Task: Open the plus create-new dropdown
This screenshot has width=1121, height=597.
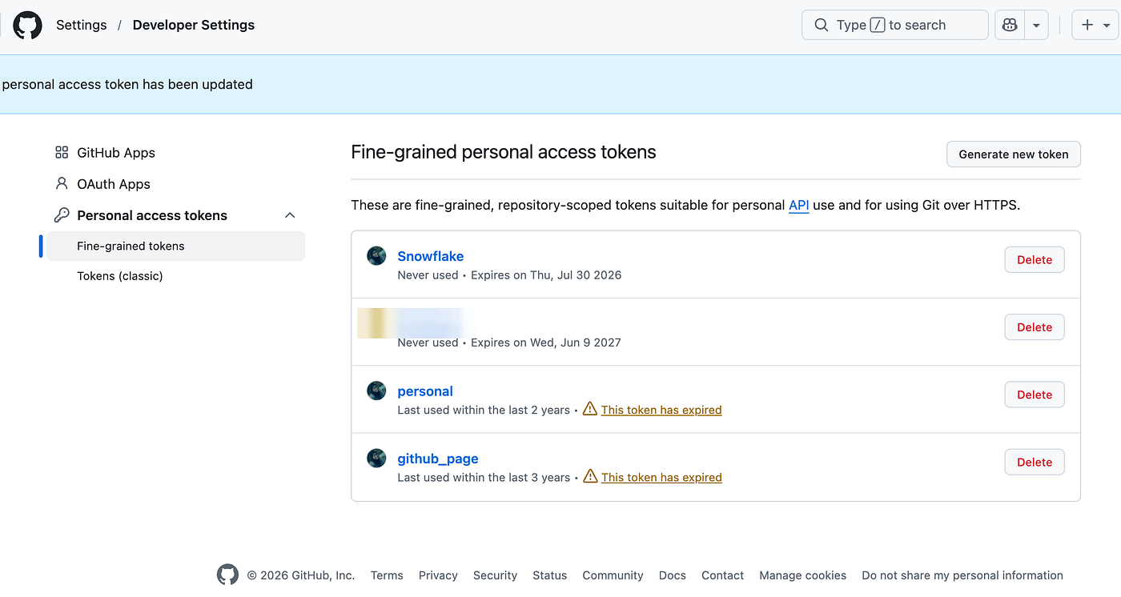Action: coord(1095,25)
